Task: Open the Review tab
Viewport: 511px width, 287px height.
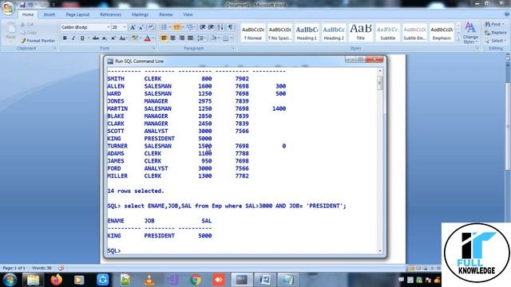Action: pos(166,14)
